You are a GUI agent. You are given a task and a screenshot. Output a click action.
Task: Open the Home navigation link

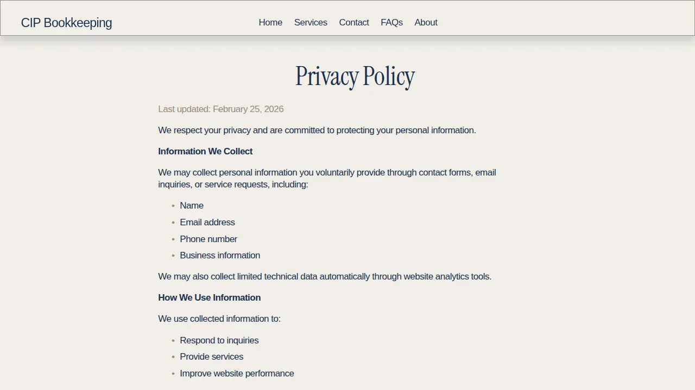click(x=270, y=22)
